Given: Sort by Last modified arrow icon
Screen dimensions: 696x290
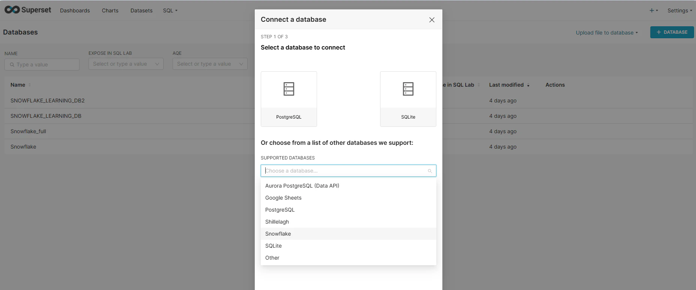Looking at the screenshot, I should point(528,86).
